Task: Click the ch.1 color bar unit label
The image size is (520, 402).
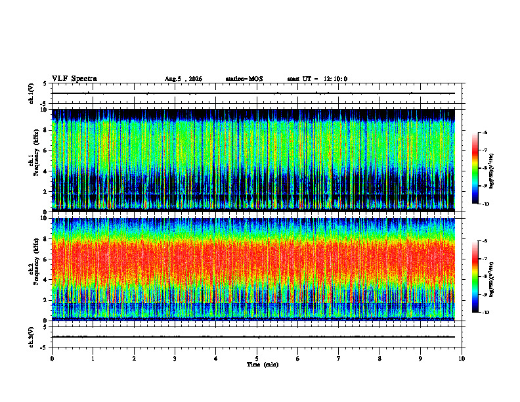Action: tap(492, 171)
